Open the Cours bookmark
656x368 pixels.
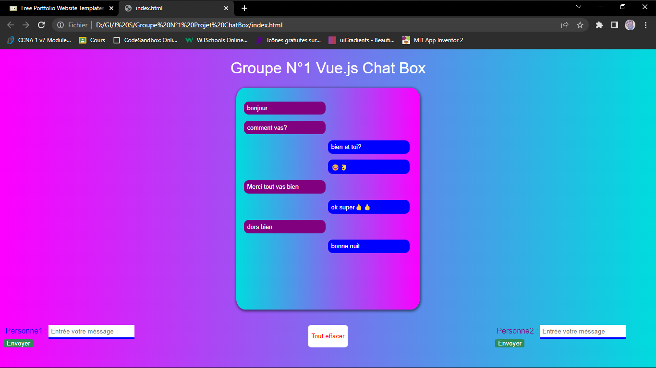pyautogui.click(x=92, y=40)
